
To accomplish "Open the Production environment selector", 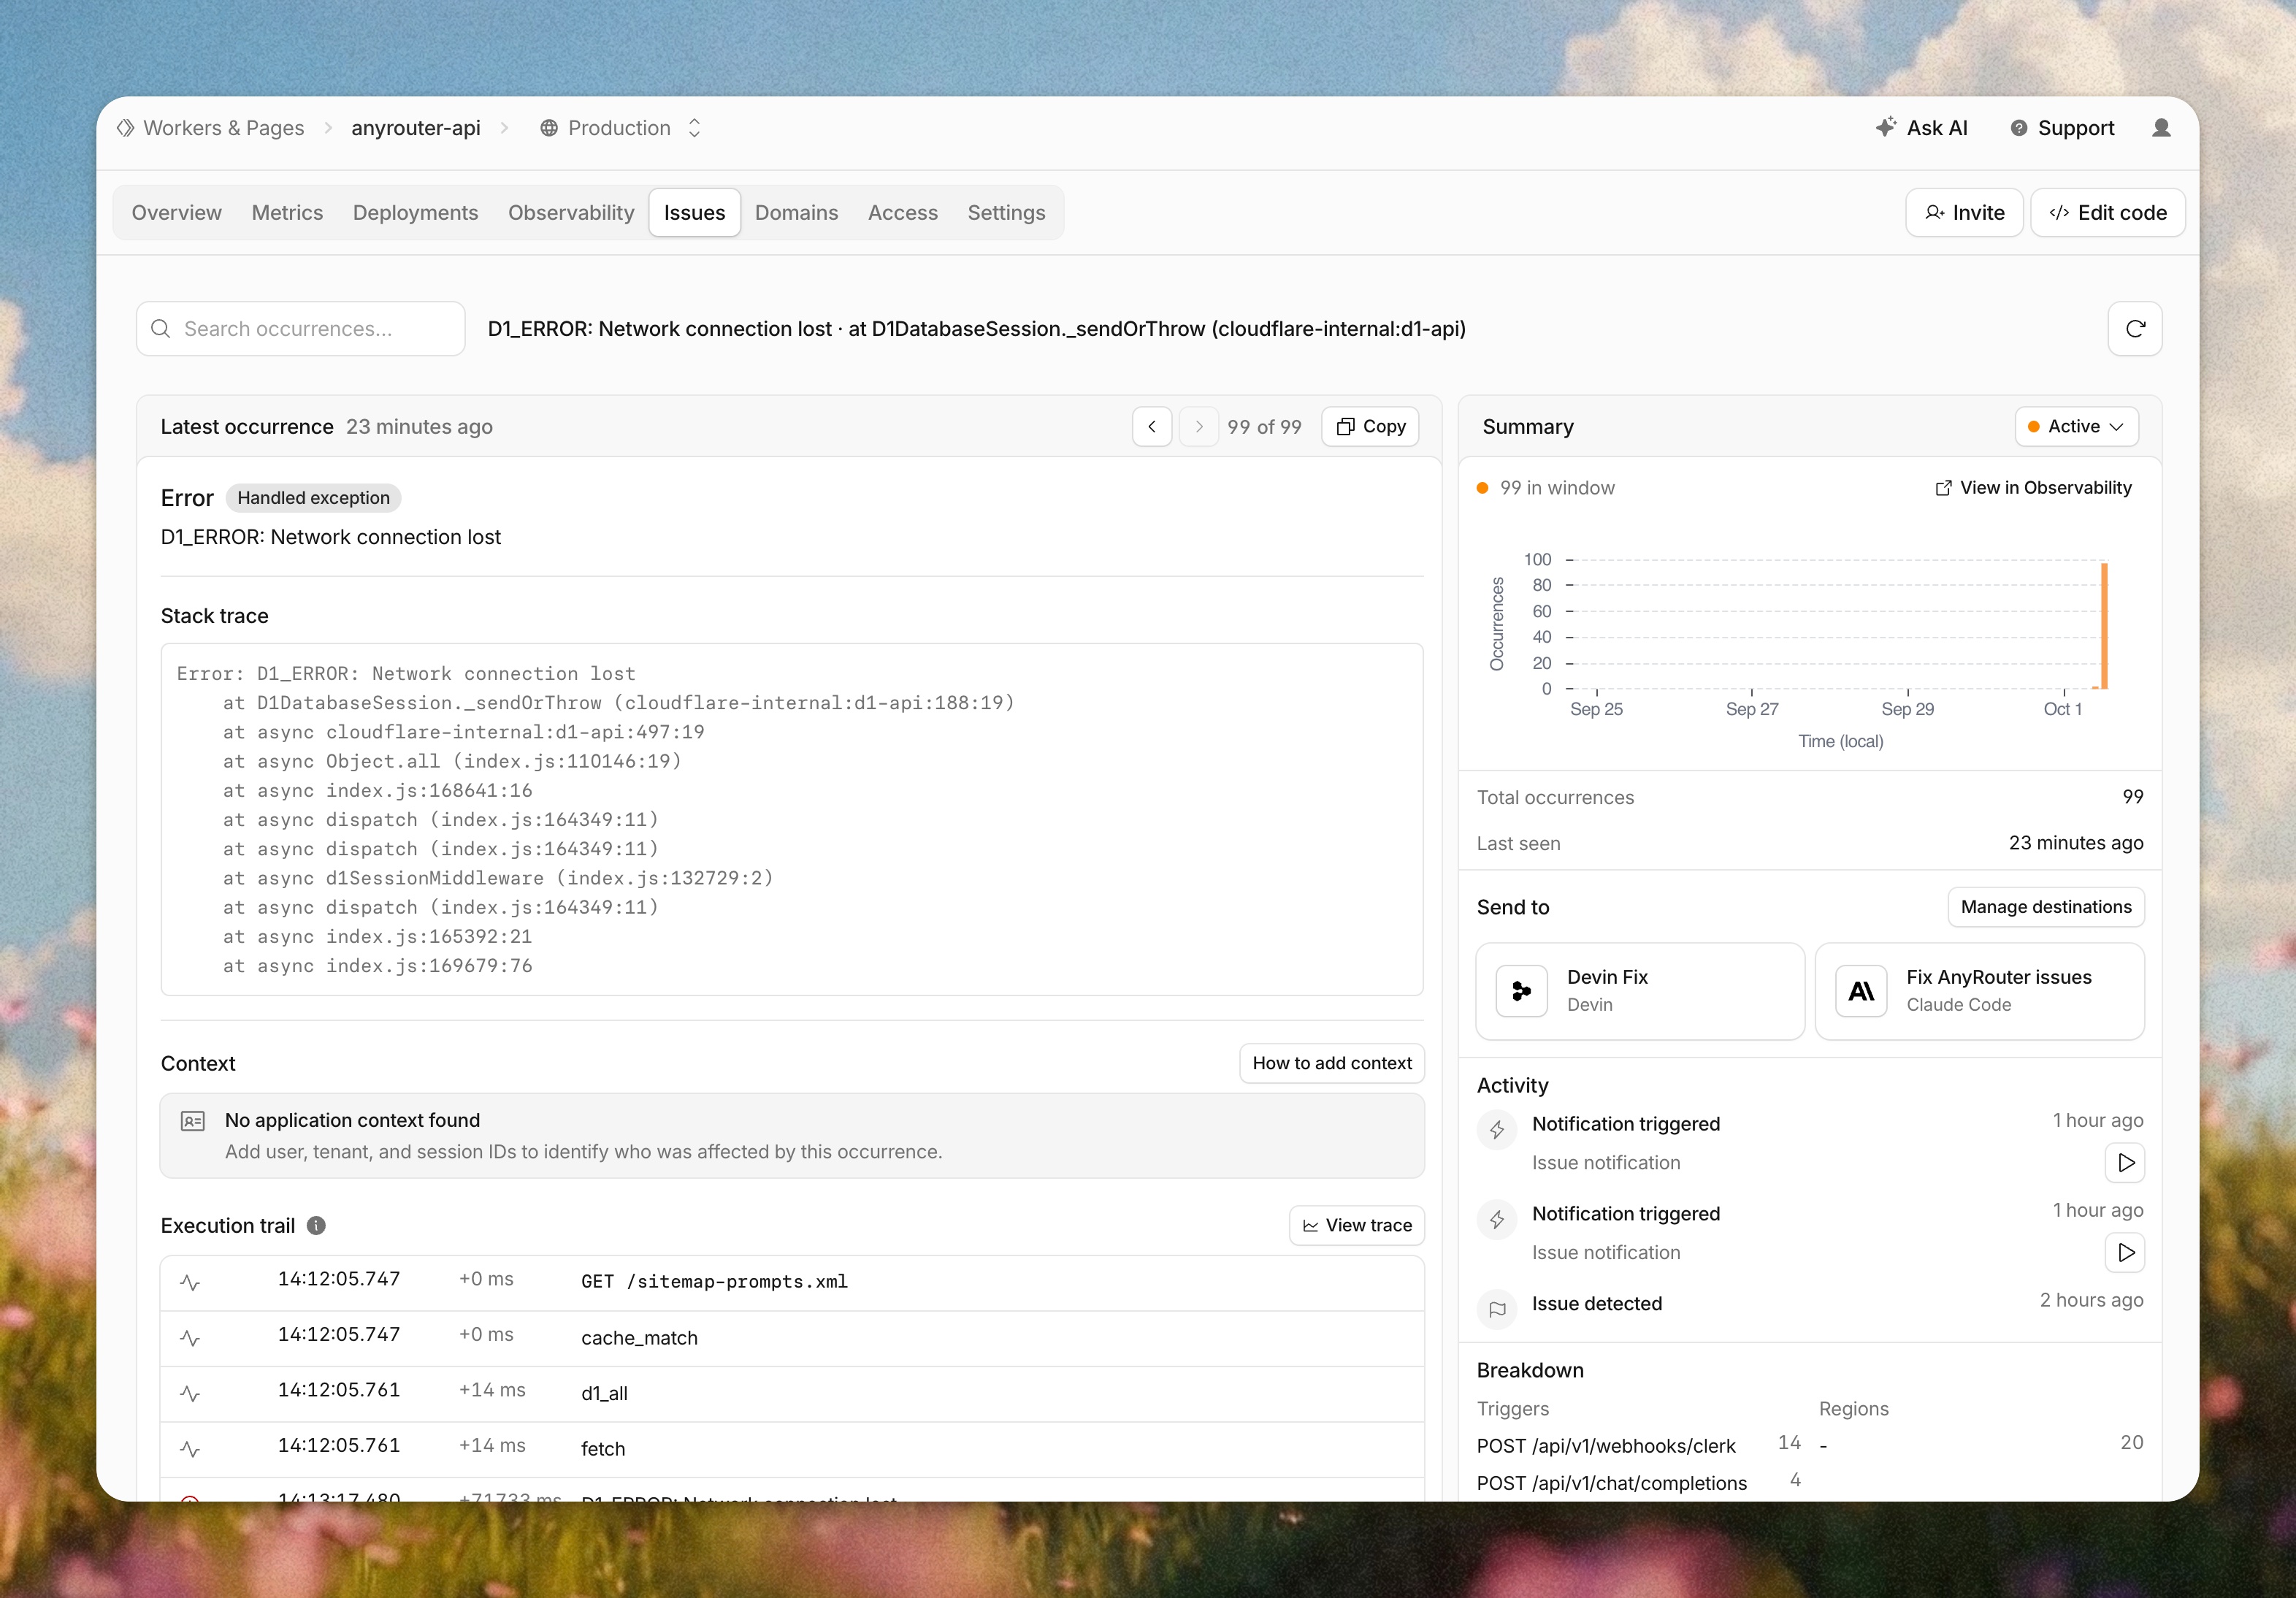I will (620, 128).
